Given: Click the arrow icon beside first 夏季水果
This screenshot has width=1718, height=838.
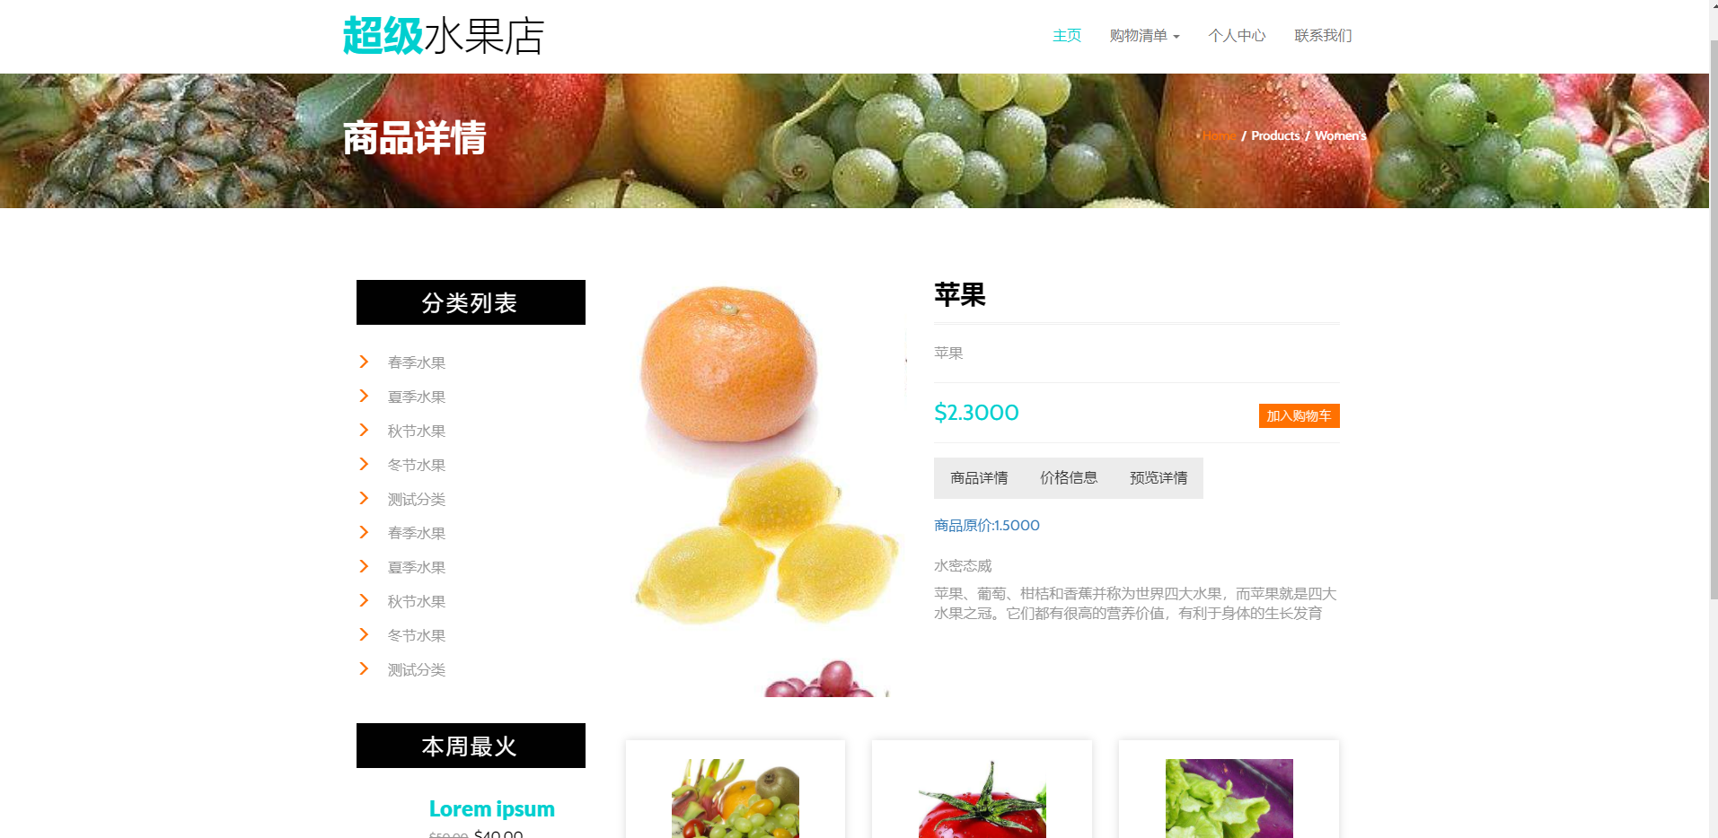Looking at the screenshot, I should (364, 396).
